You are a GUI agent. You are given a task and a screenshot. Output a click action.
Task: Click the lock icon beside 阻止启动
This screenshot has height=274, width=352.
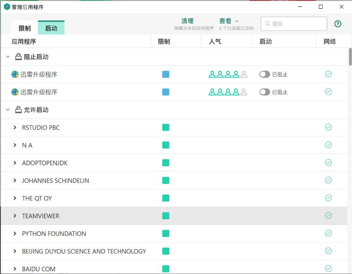coord(18,57)
